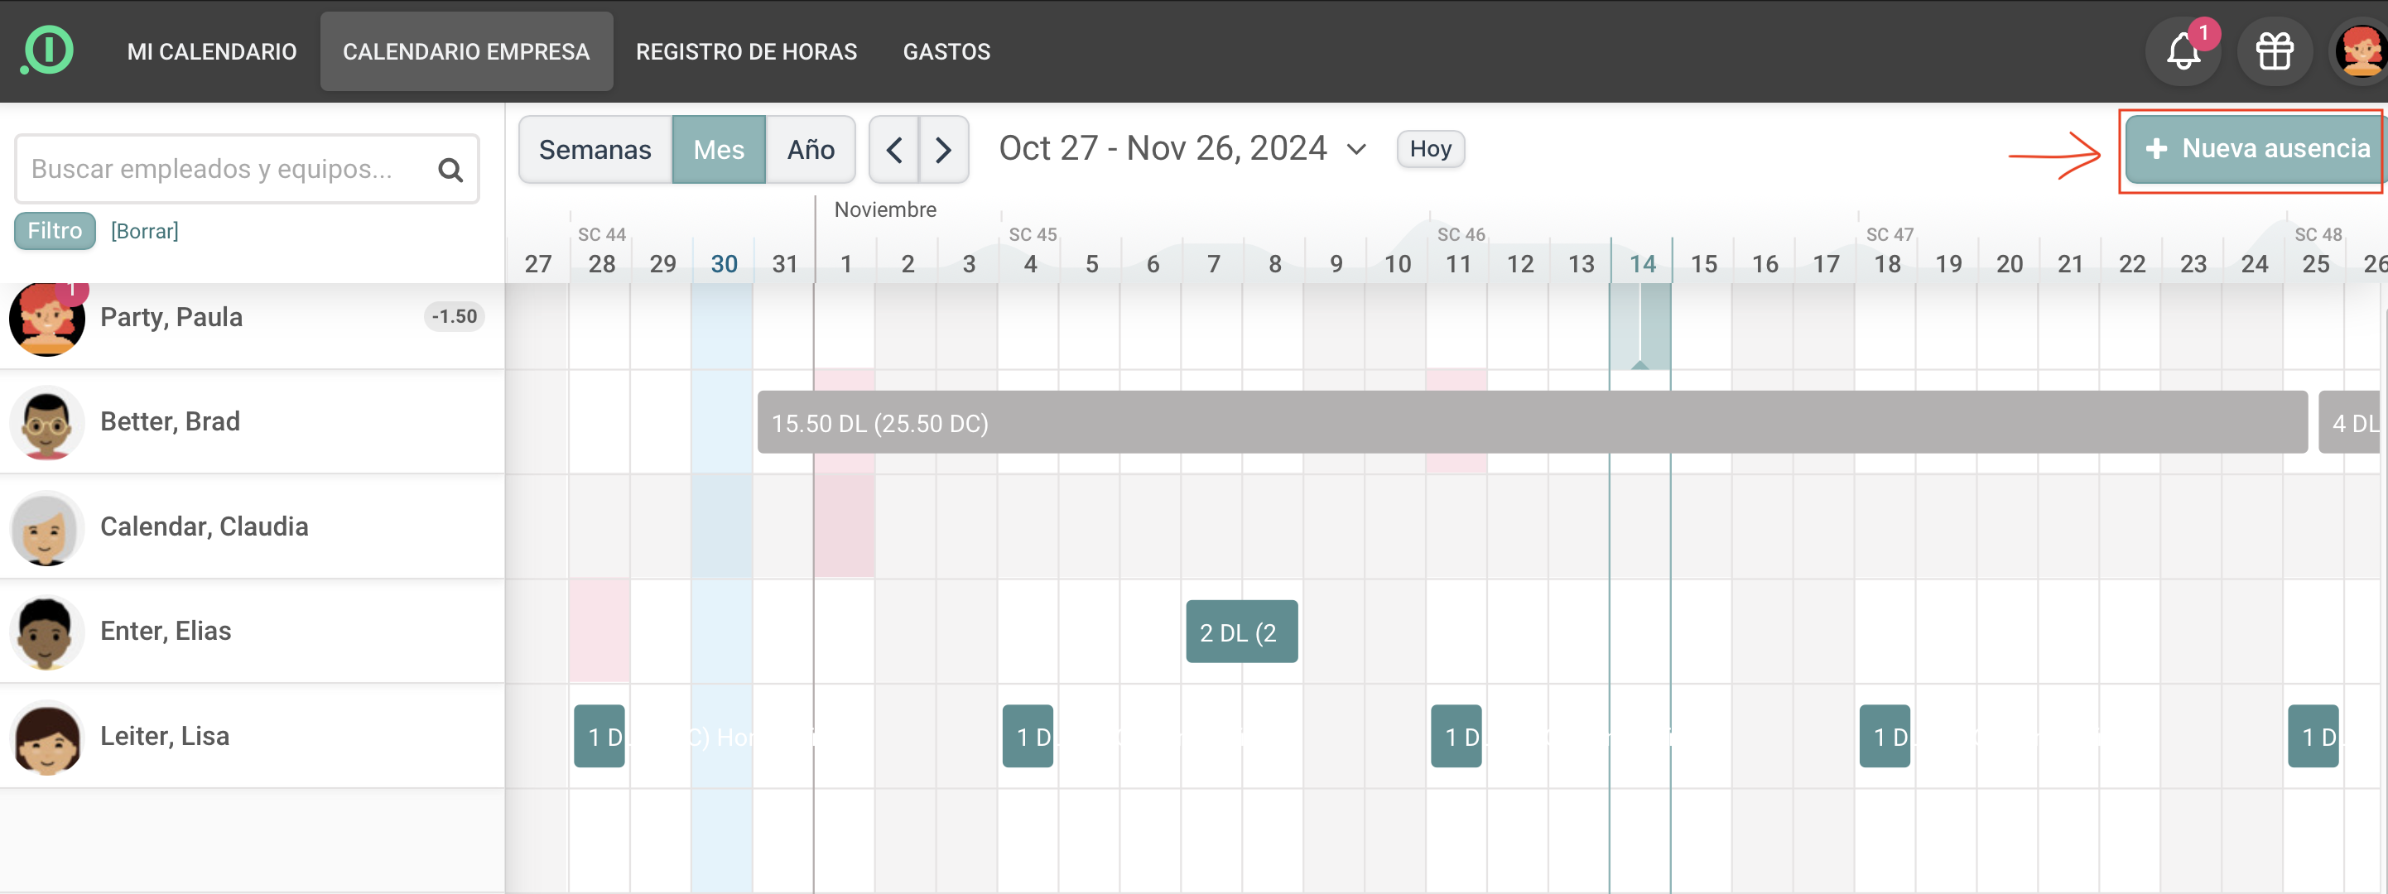Expand the date range dropdown
Image resolution: width=2388 pixels, height=894 pixels.
pos(1356,149)
